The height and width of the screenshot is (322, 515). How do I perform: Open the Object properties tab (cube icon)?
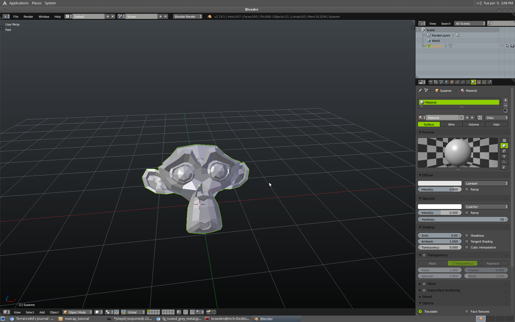(452, 82)
